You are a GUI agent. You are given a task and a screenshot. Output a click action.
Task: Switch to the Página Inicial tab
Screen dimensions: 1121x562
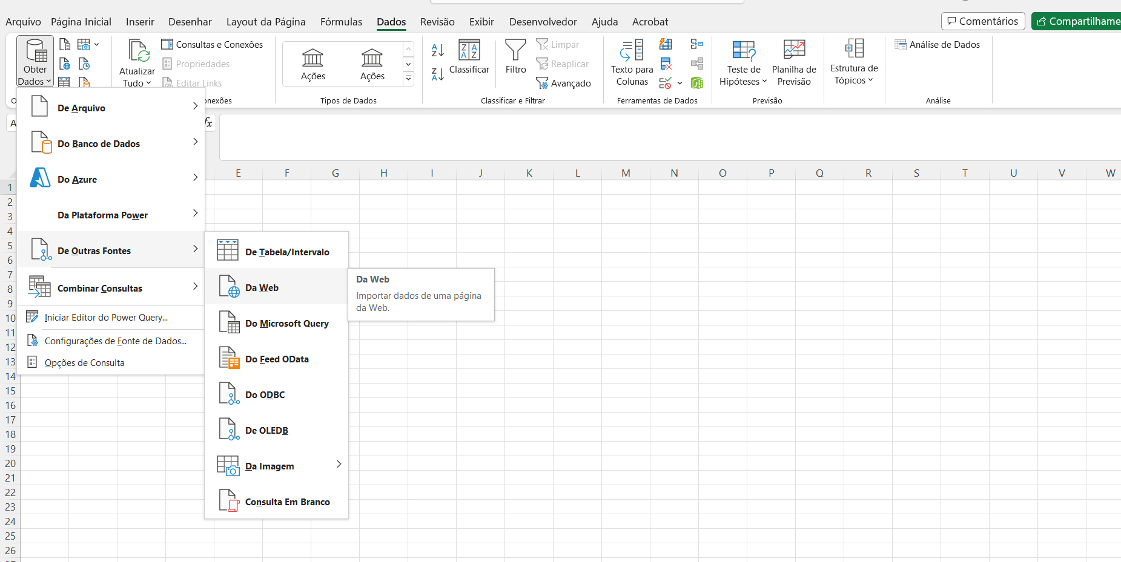coord(81,22)
